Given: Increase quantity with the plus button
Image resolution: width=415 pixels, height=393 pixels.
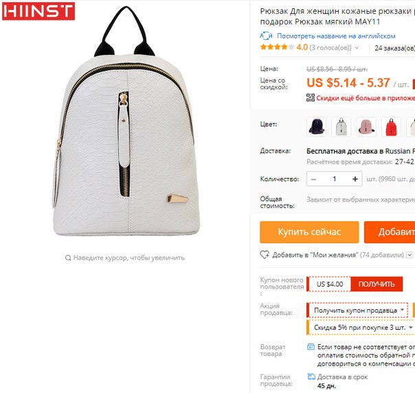Looking at the screenshot, I should 355,179.
